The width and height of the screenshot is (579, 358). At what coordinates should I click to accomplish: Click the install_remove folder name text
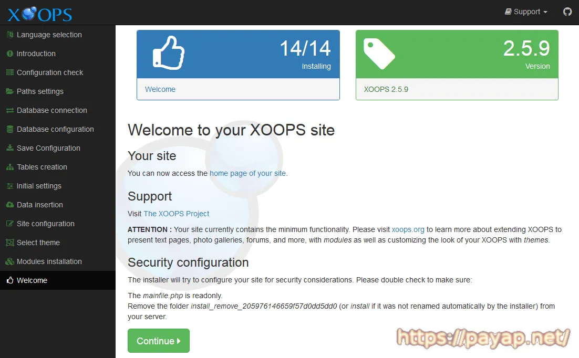[264, 307]
